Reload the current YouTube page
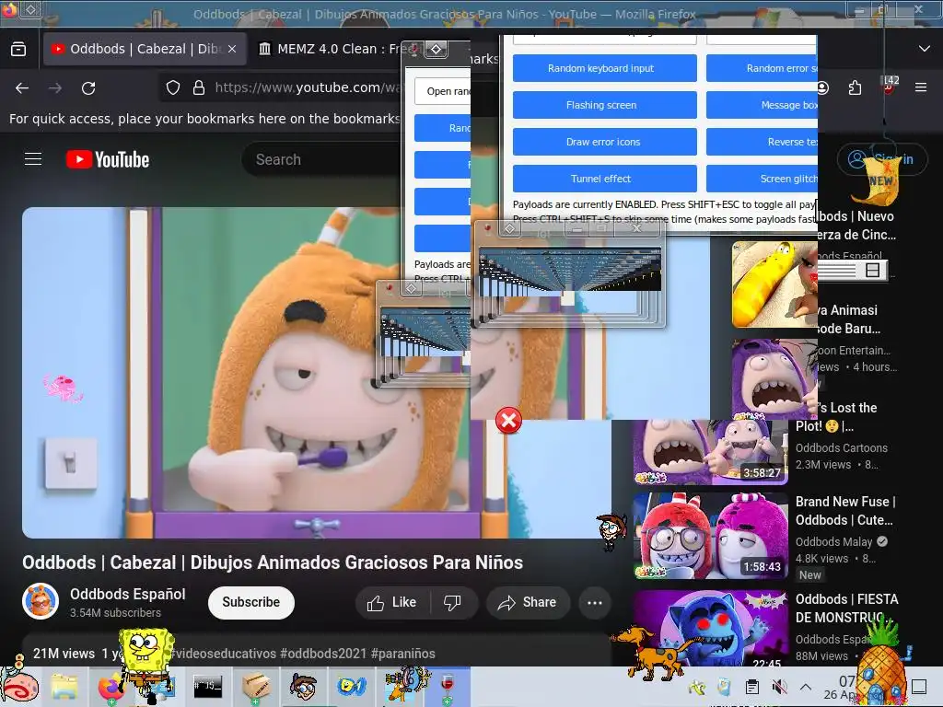The width and height of the screenshot is (943, 707). coord(88,88)
